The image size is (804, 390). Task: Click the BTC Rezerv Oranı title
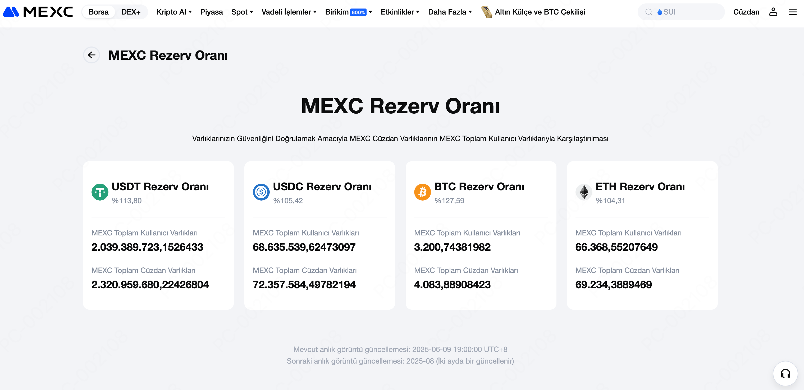(x=479, y=187)
